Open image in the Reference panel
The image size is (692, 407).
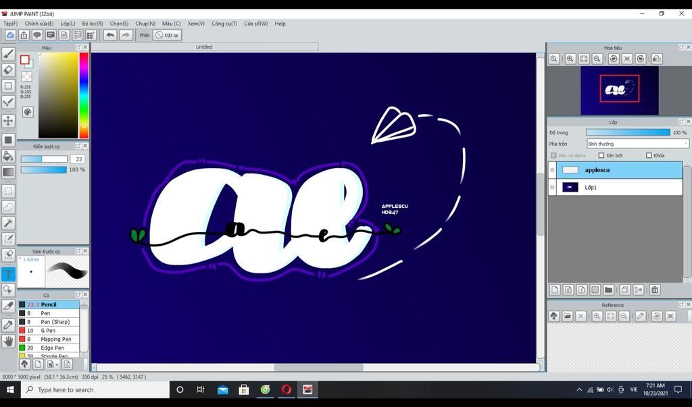click(567, 316)
